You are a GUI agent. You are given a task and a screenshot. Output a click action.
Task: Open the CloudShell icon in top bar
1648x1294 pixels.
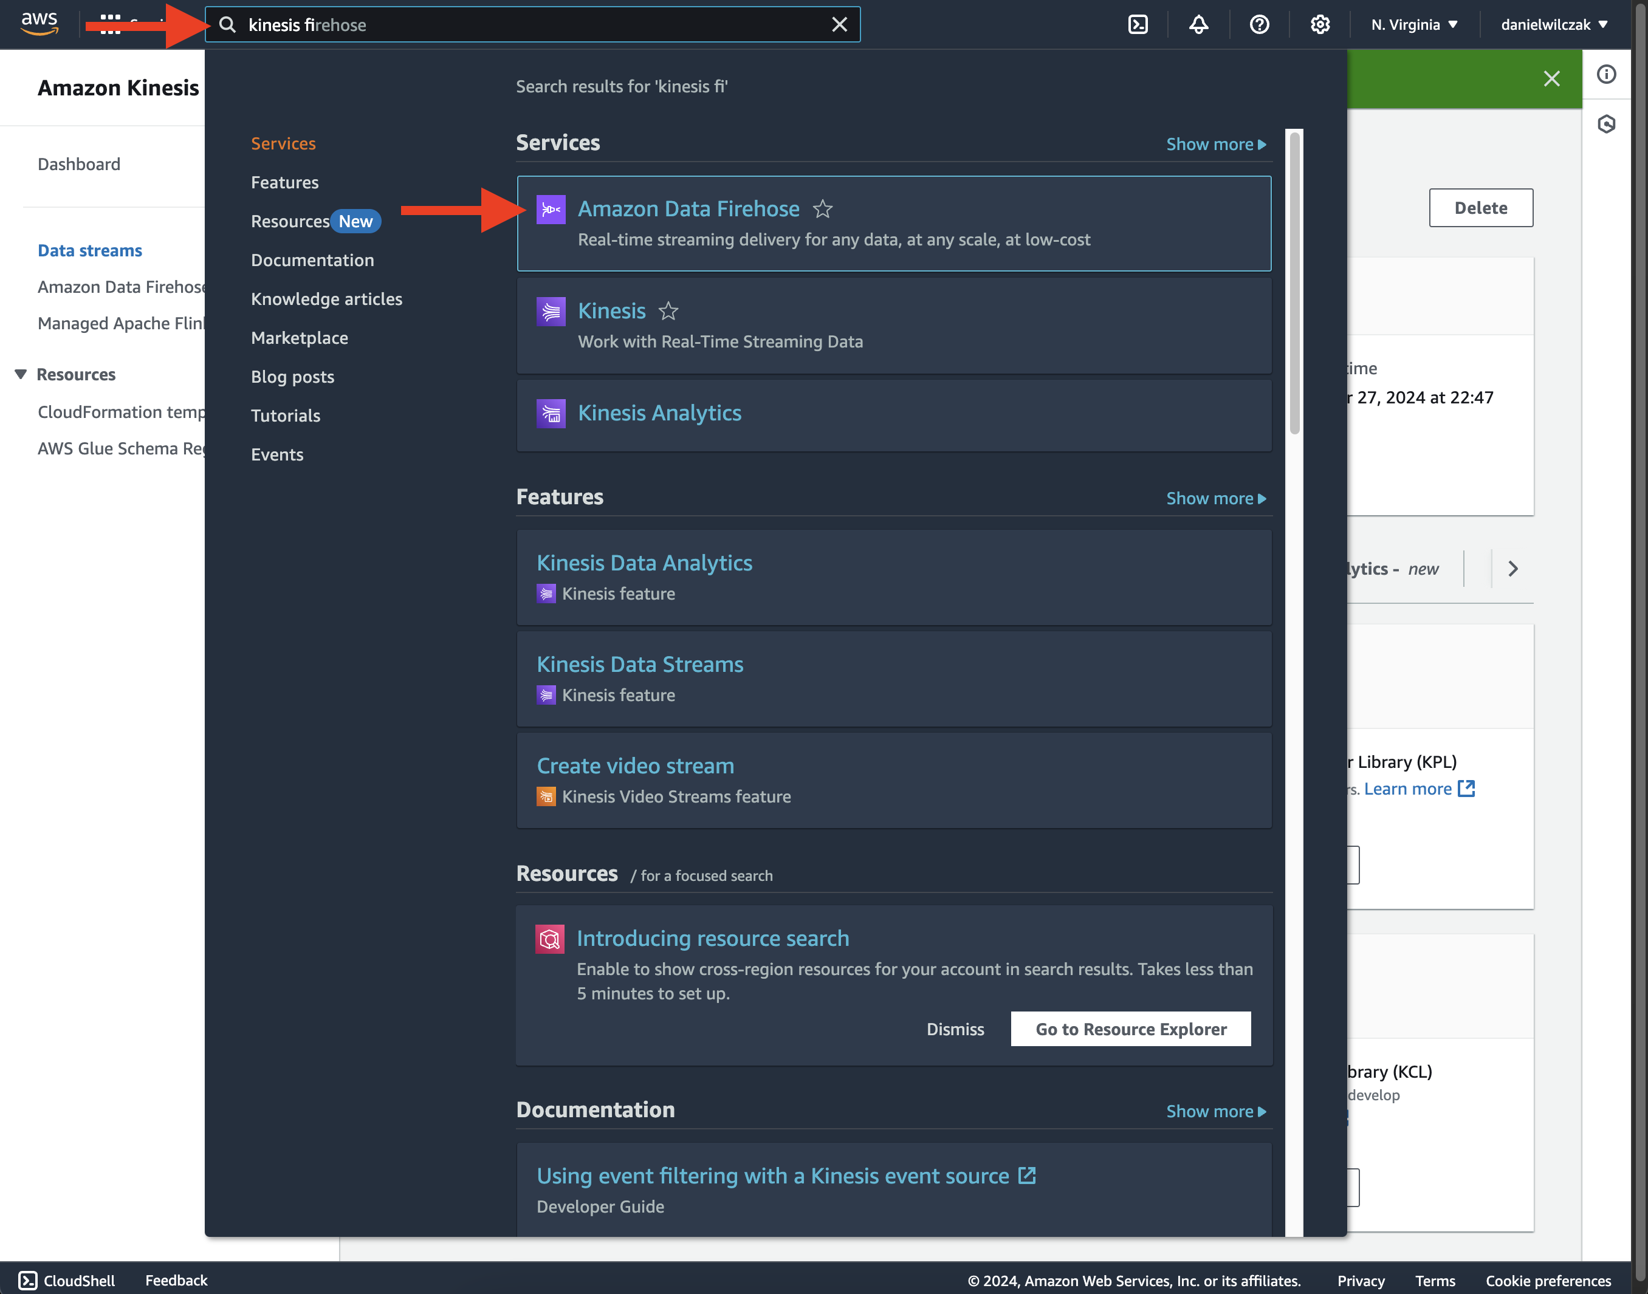click(1138, 25)
